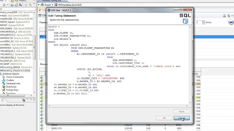This screenshot has width=234, height=131.
Task: Click the Edit Case dialog title icon
Action: 49,10
